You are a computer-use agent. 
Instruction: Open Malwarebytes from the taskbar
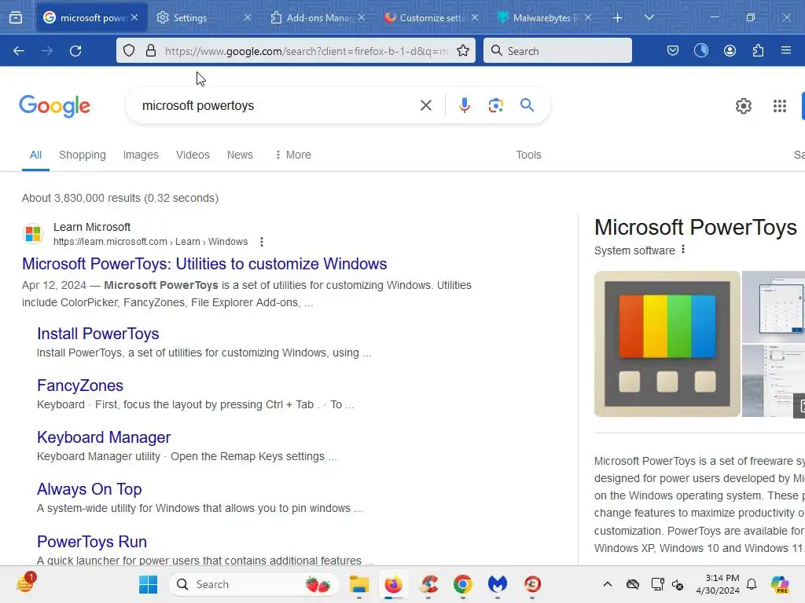tap(497, 584)
